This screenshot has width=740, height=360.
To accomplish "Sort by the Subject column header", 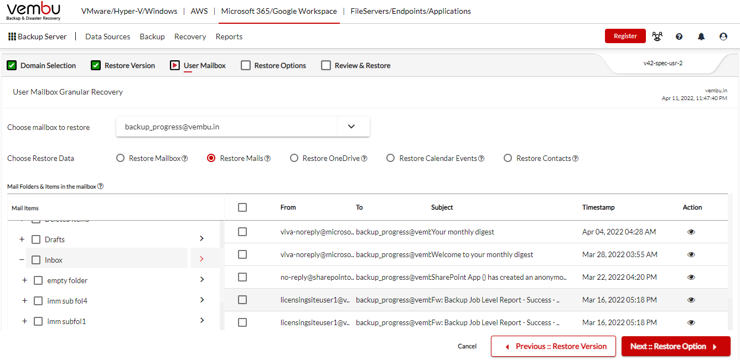I will coord(442,207).
